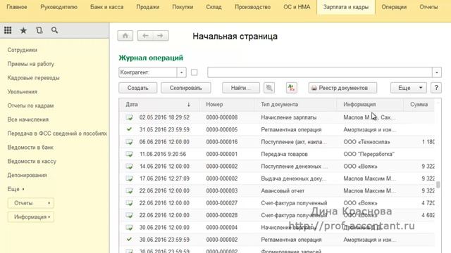
Task: Click document icon for Авансовый отчет row
Action: [130, 190]
